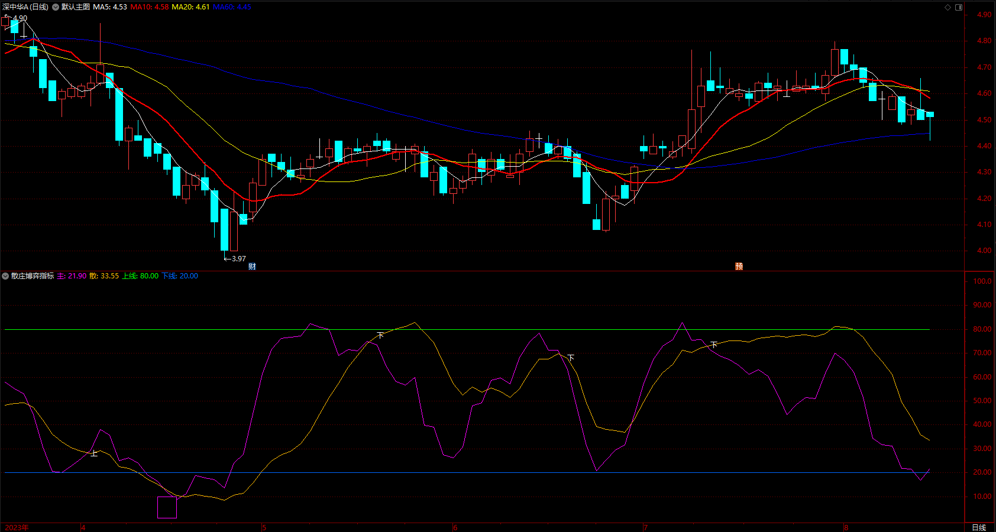Click the 80.00 indicator axis label

(x=982, y=329)
